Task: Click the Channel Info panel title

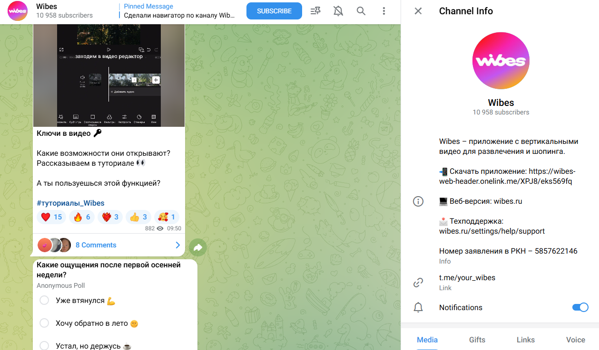Action: click(466, 11)
